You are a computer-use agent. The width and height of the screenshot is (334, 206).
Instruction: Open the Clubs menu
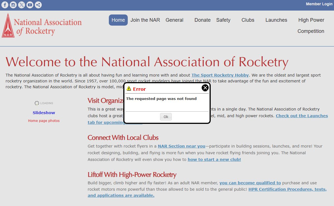point(248,20)
